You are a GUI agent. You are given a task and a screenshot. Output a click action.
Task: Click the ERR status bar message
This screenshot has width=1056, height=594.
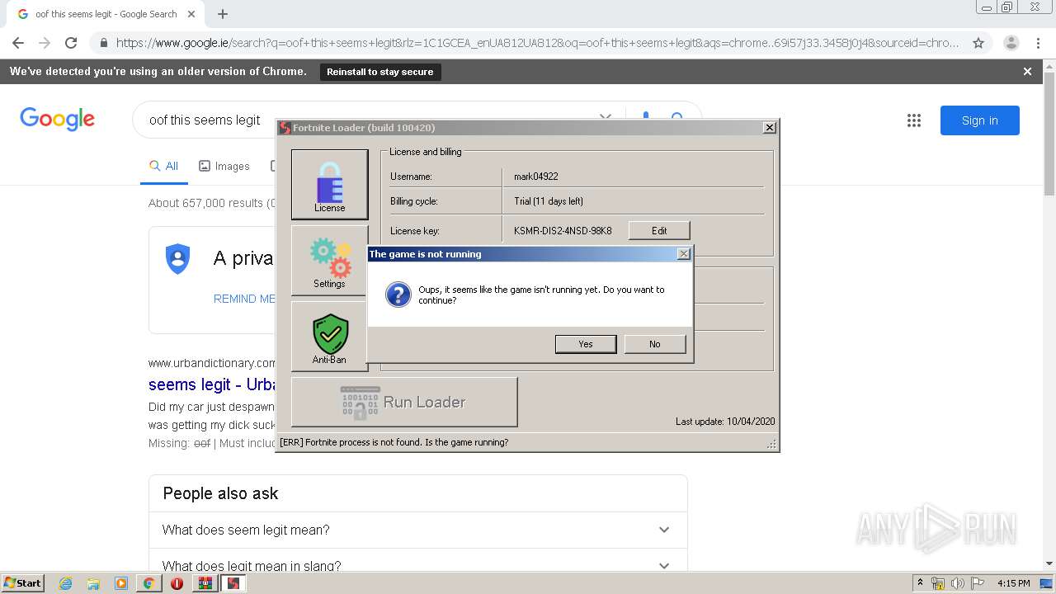[394, 442]
